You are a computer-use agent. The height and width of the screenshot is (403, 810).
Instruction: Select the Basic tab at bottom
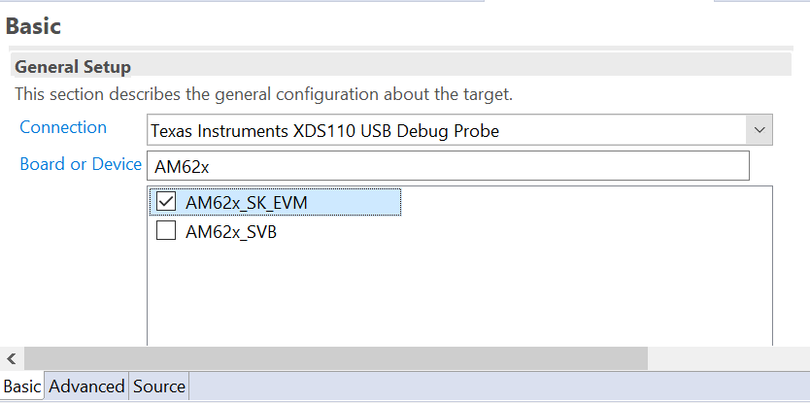(x=22, y=386)
